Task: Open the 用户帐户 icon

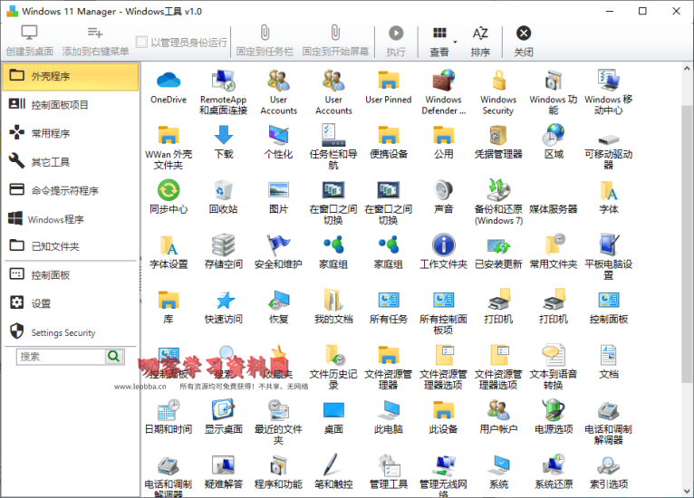Action: [x=498, y=410]
